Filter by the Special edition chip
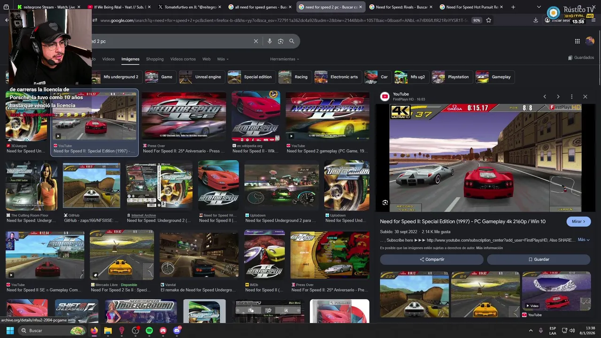 (x=252, y=77)
